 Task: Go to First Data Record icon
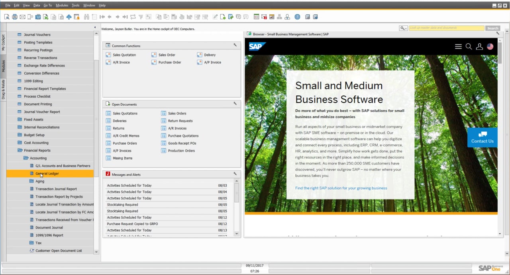pos(102,17)
